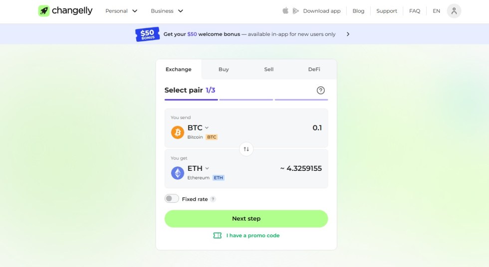
Task: Open the user account profile icon
Action: [454, 11]
